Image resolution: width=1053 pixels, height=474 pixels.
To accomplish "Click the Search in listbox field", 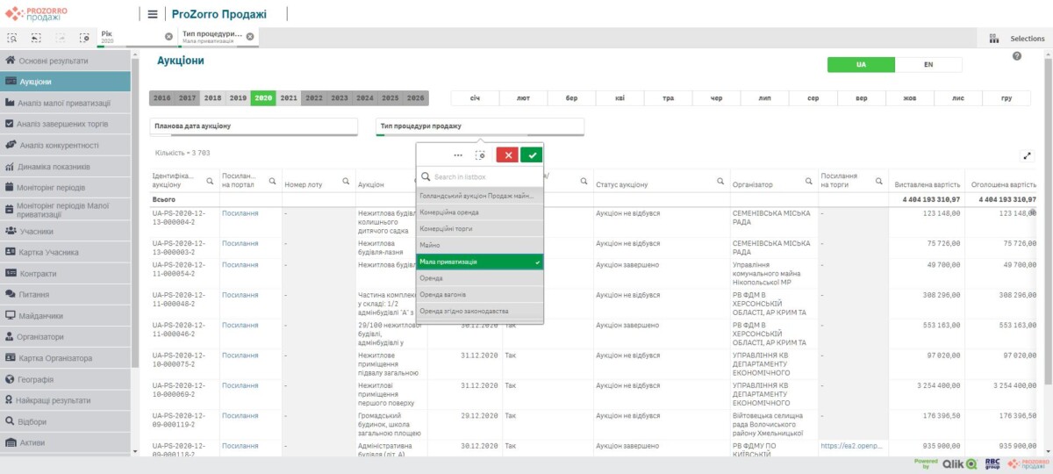I will pos(483,176).
